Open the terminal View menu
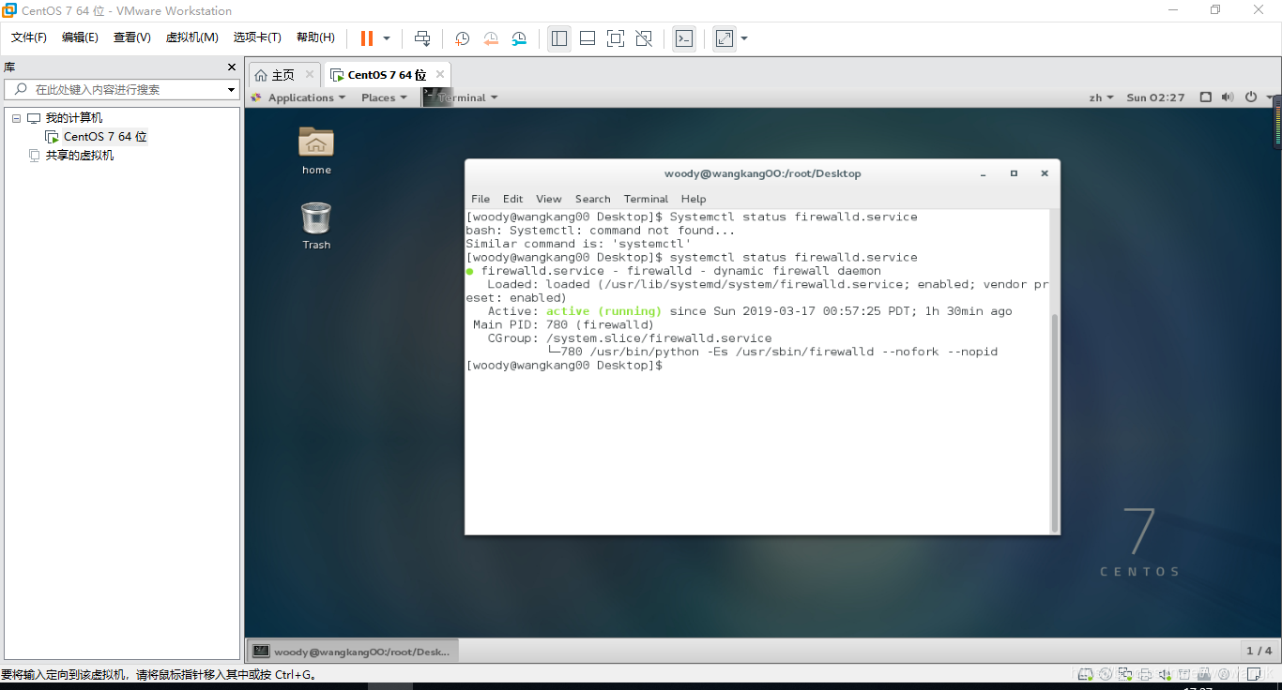1282x690 pixels. pyautogui.click(x=549, y=199)
